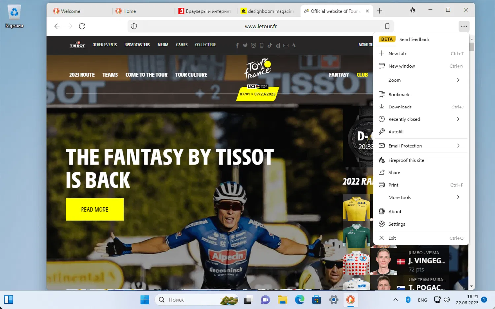Screen dimensions: 495x309
Task: Choose Share from the browser menu
Action: [421, 172]
